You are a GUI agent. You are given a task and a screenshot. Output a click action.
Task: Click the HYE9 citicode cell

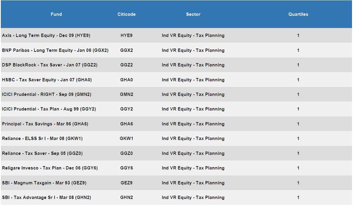[x=126, y=35]
